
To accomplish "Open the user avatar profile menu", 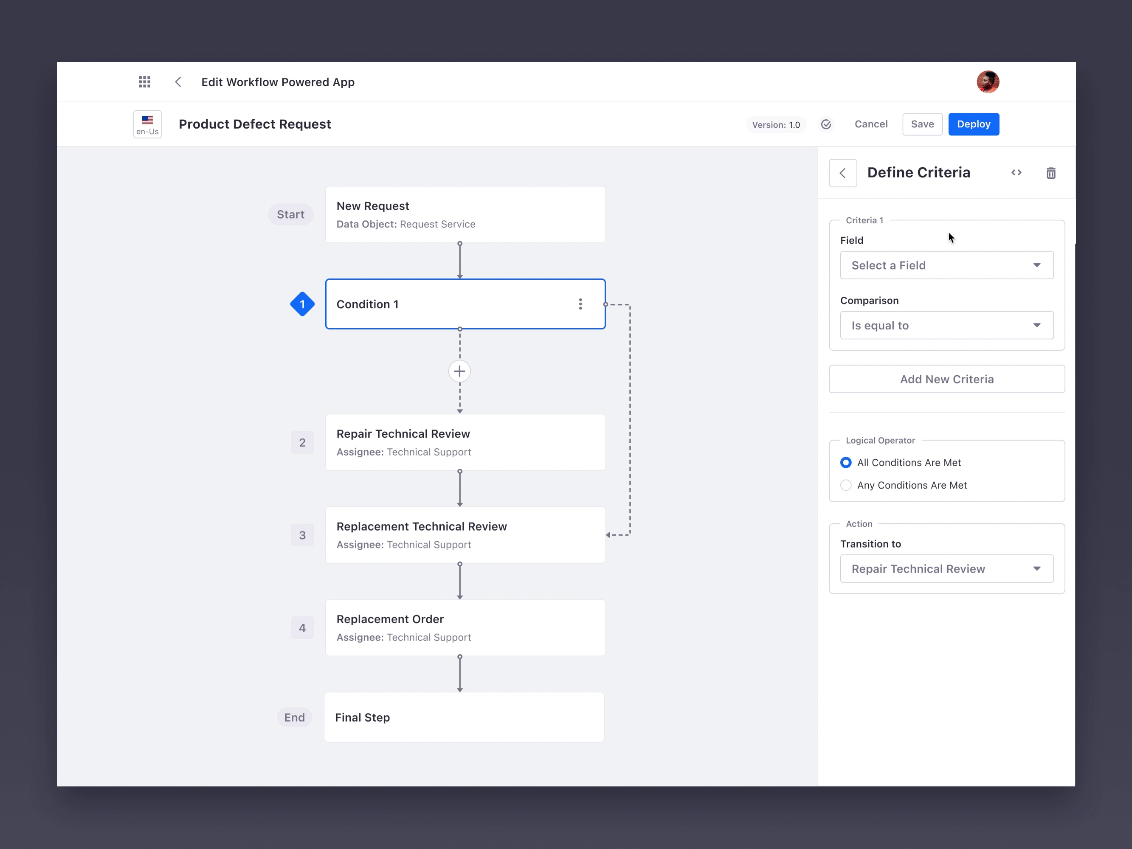I will click(x=988, y=82).
